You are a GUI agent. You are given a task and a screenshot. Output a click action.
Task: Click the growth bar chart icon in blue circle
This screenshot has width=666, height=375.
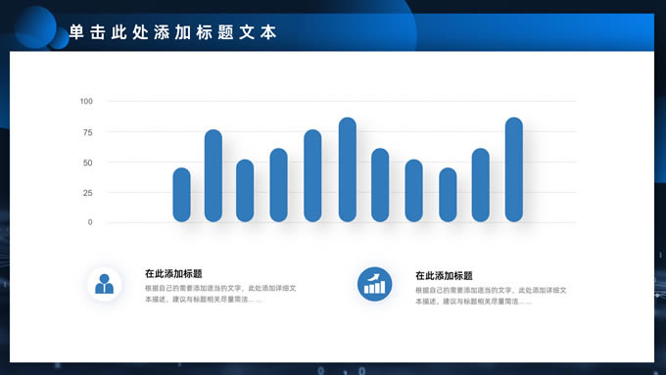coord(374,284)
